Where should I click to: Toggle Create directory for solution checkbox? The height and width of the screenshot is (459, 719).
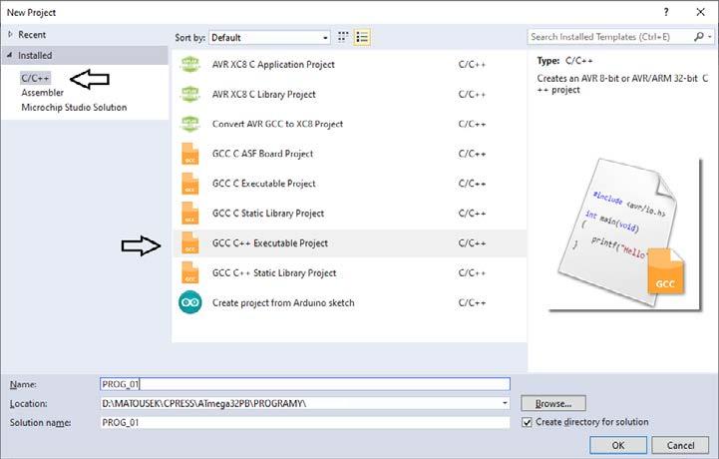[527, 422]
